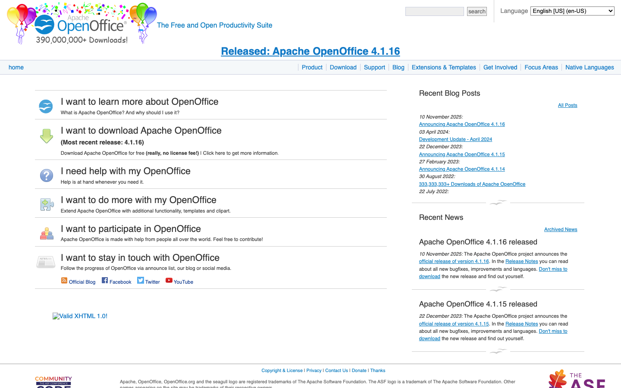This screenshot has width=621, height=388.
Task: Open the Official Blog link
Action: pos(82,282)
